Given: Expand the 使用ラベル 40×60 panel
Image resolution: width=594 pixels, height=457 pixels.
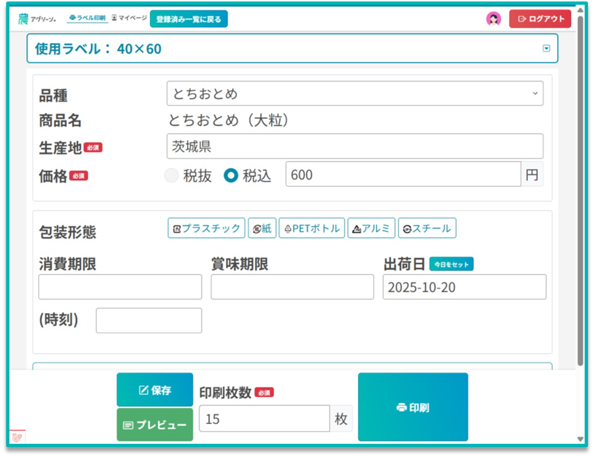Looking at the screenshot, I should (x=546, y=48).
